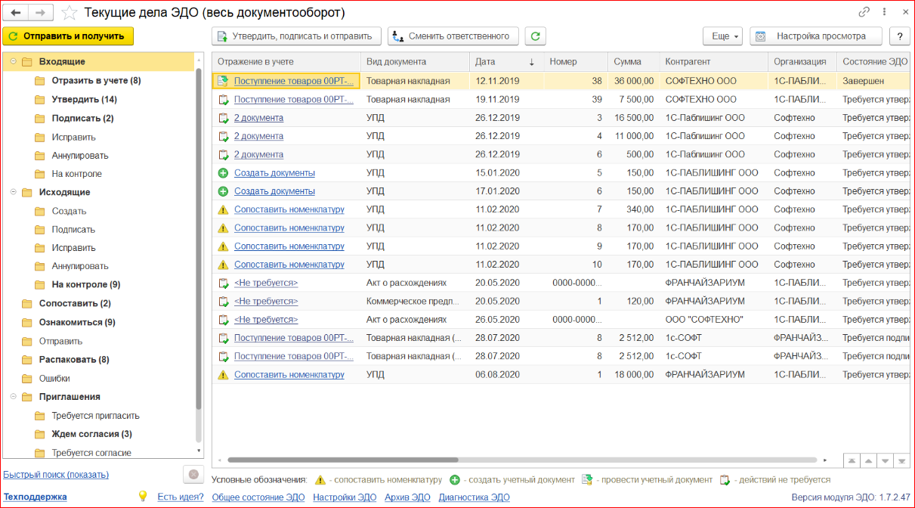The width and height of the screenshot is (915, 508).
Task: Collapse the Входящие tree group
Action: pos(14,62)
